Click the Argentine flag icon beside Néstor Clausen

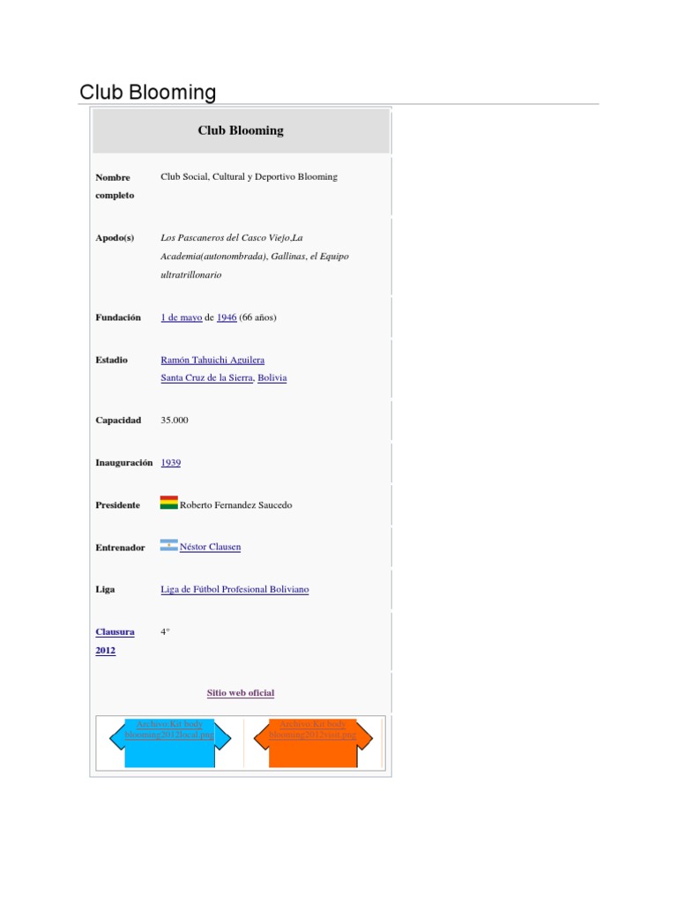[168, 546]
